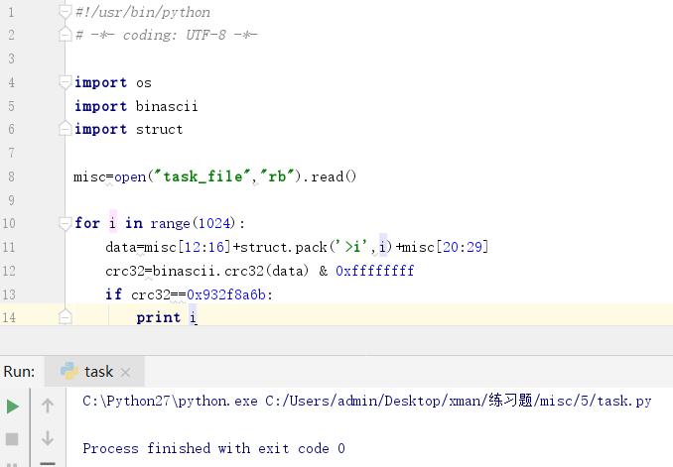Image resolution: width=673 pixels, height=467 pixels.
Task: Click 'C:\Python27\python.exe' in run output
Action: pyautogui.click(x=171, y=401)
